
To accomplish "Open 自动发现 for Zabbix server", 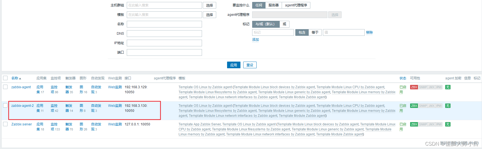I will pyautogui.click(x=96, y=127).
